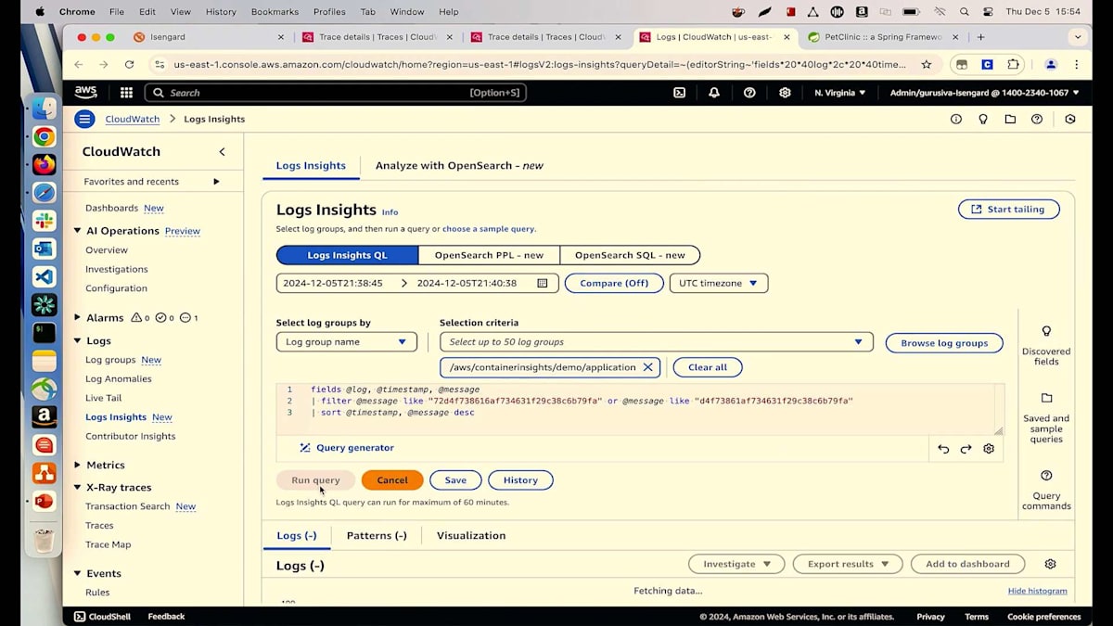Click the clock icon at breadcrumb bar end
Viewport: 1113px width, 626px height.
coord(1070,119)
